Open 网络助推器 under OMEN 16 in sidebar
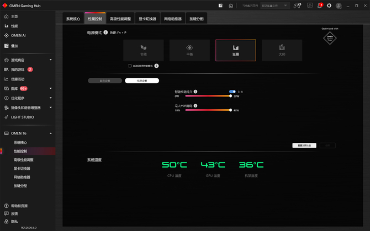The image size is (370, 231). point(22,177)
